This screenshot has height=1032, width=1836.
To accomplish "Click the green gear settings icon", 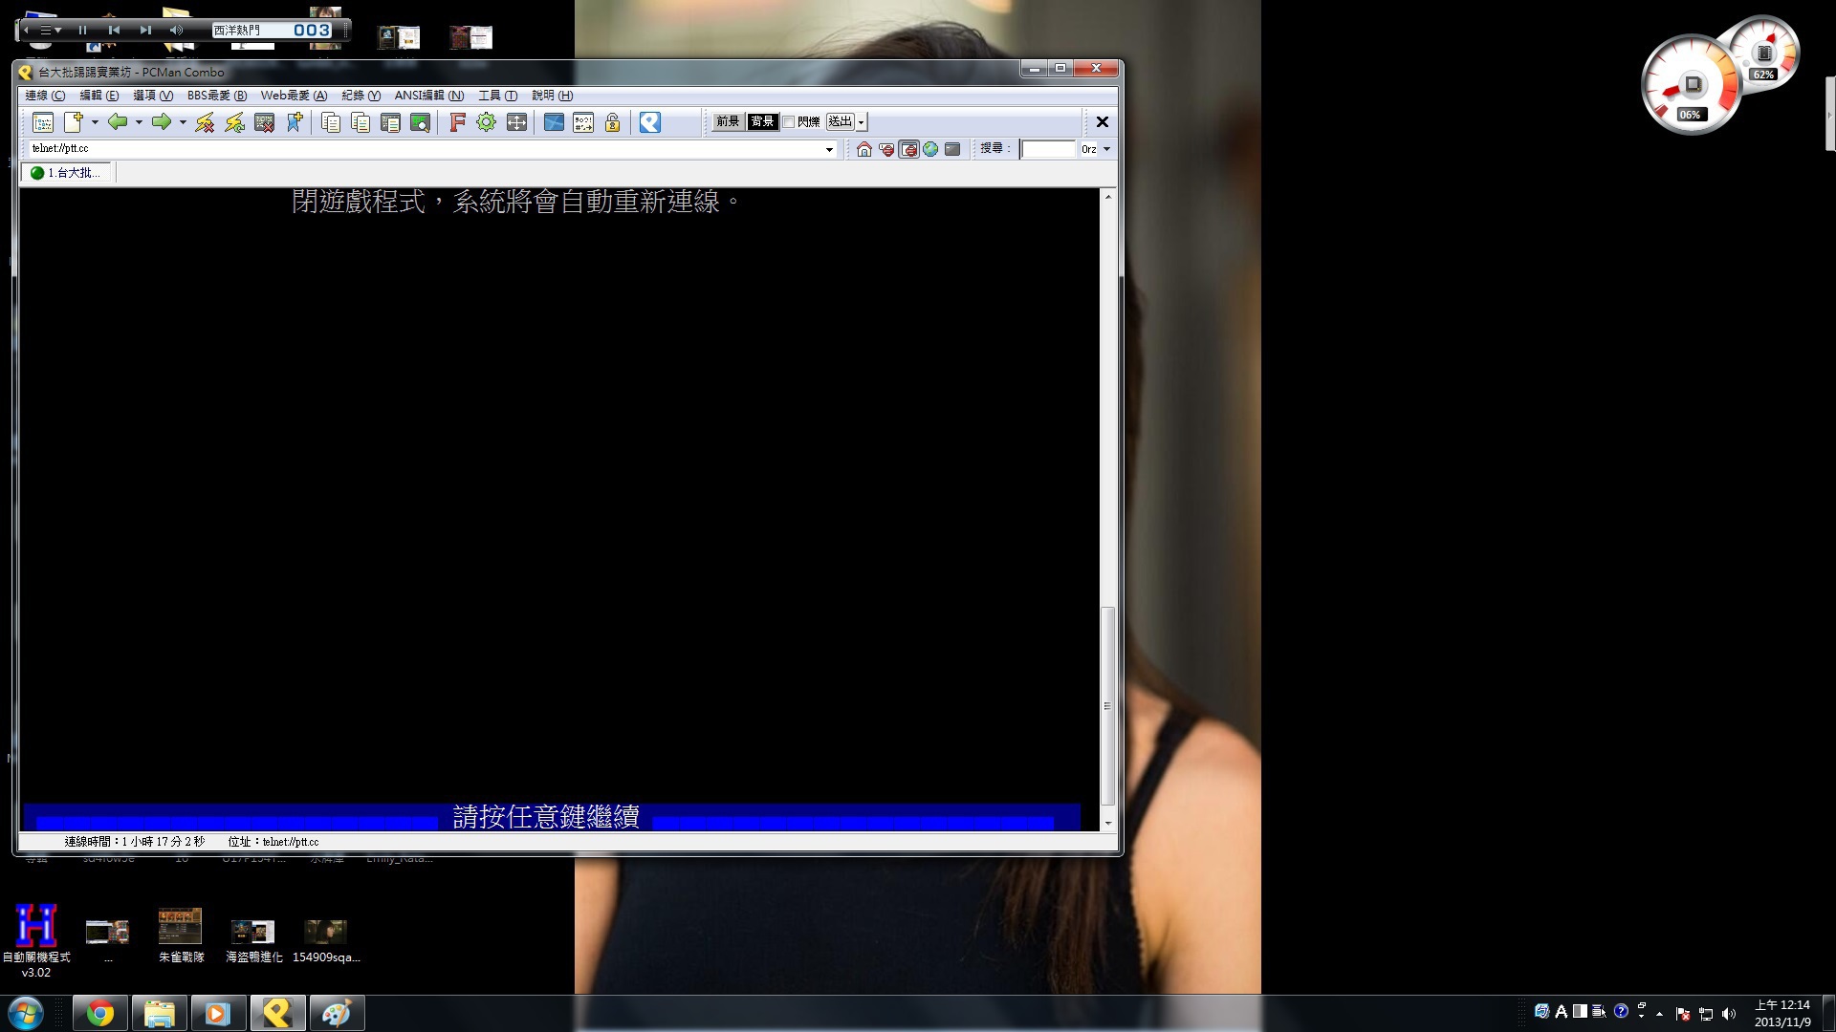I will click(x=486, y=122).
